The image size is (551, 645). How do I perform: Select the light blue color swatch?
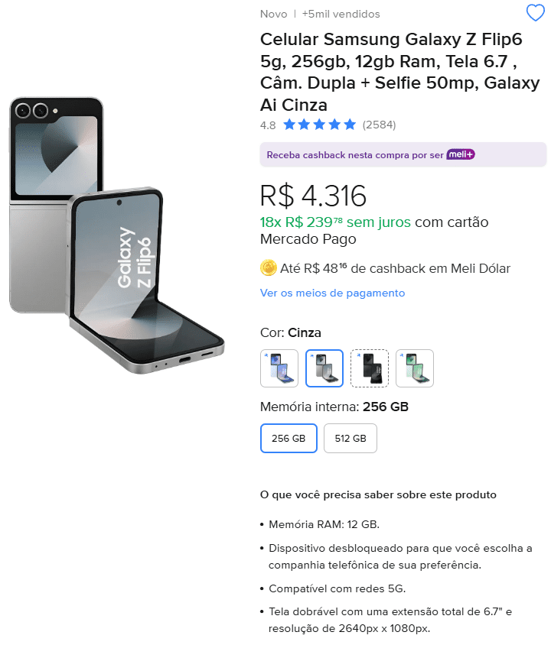pyautogui.click(x=279, y=368)
